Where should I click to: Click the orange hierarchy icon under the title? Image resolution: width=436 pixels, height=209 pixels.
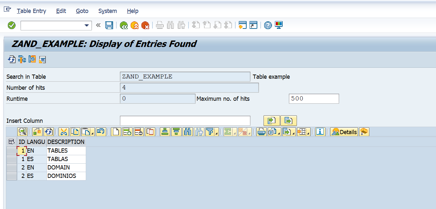point(22,59)
